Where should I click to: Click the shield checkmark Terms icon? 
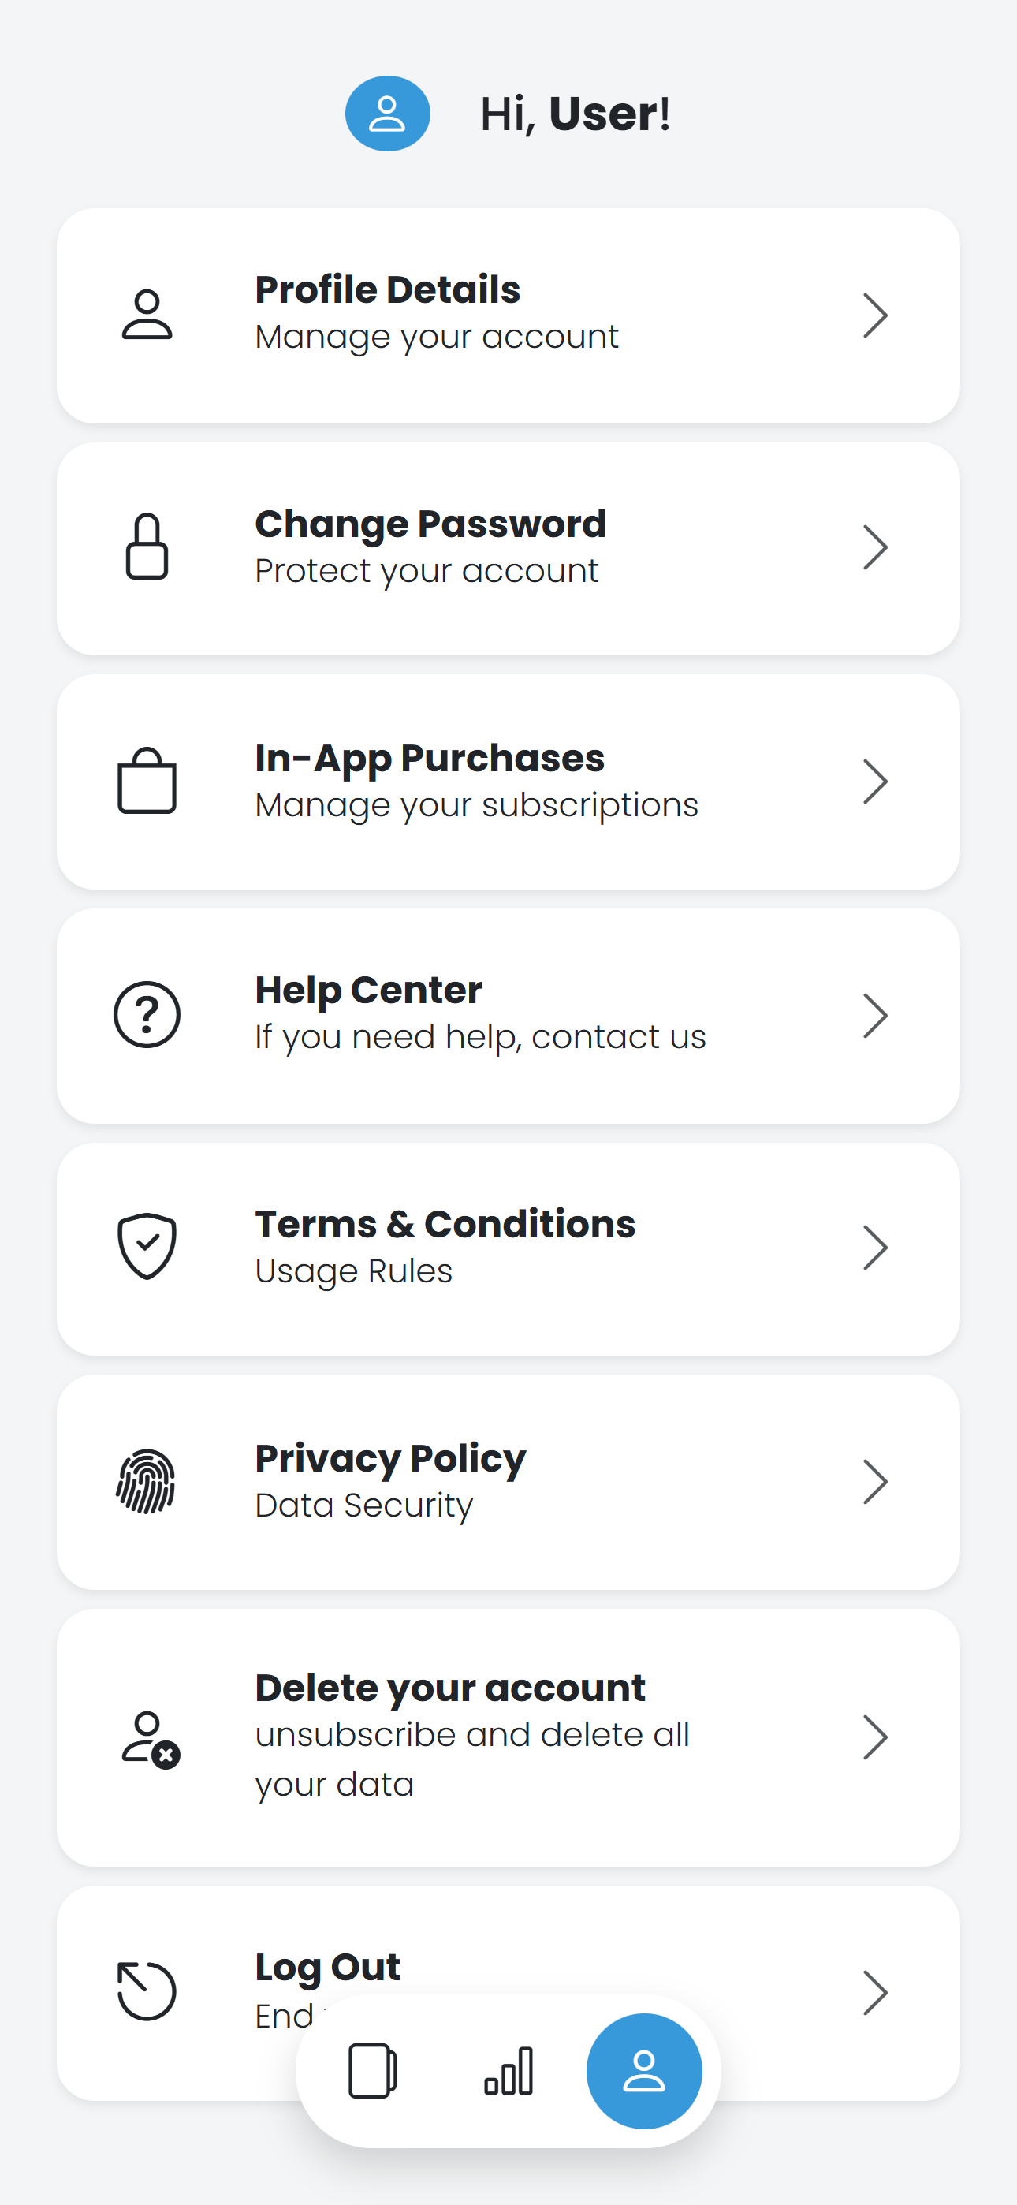[x=147, y=1246]
